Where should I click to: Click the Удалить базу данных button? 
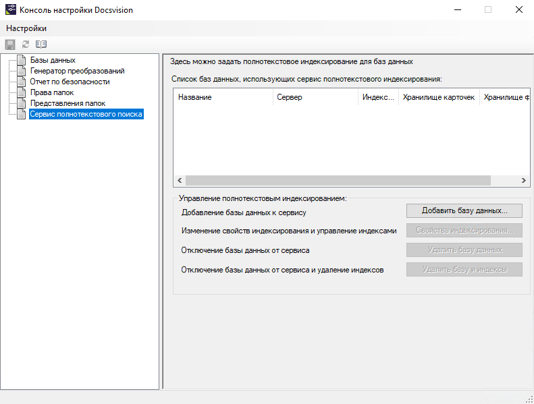pyautogui.click(x=464, y=250)
